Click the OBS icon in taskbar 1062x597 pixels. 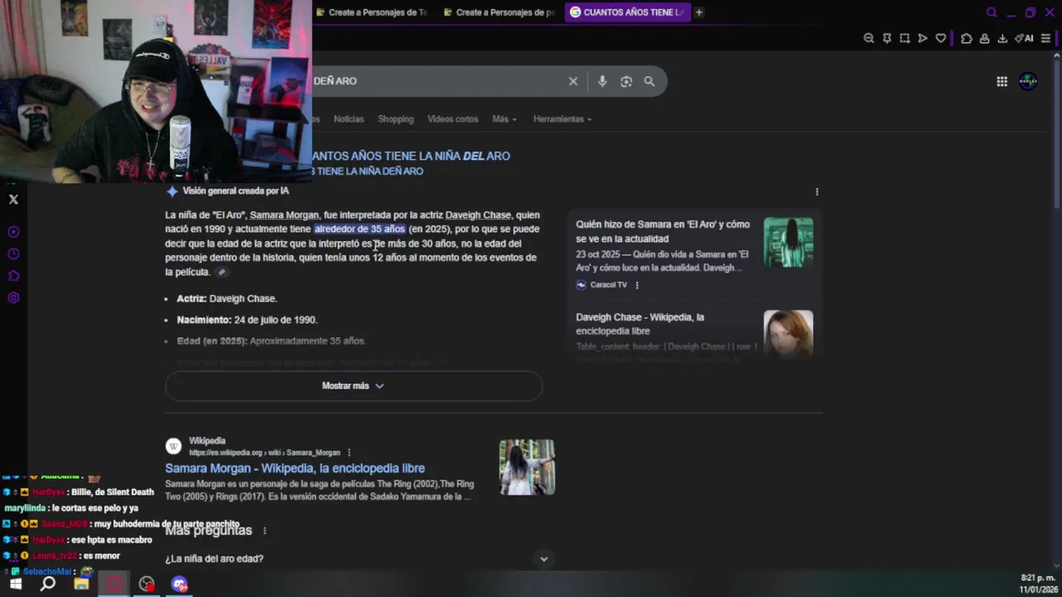coord(147,584)
